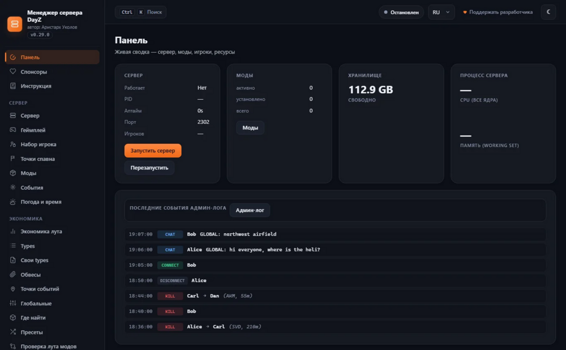Select Проверка лута модов in sidebar
The height and width of the screenshot is (350, 566).
click(52, 347)
